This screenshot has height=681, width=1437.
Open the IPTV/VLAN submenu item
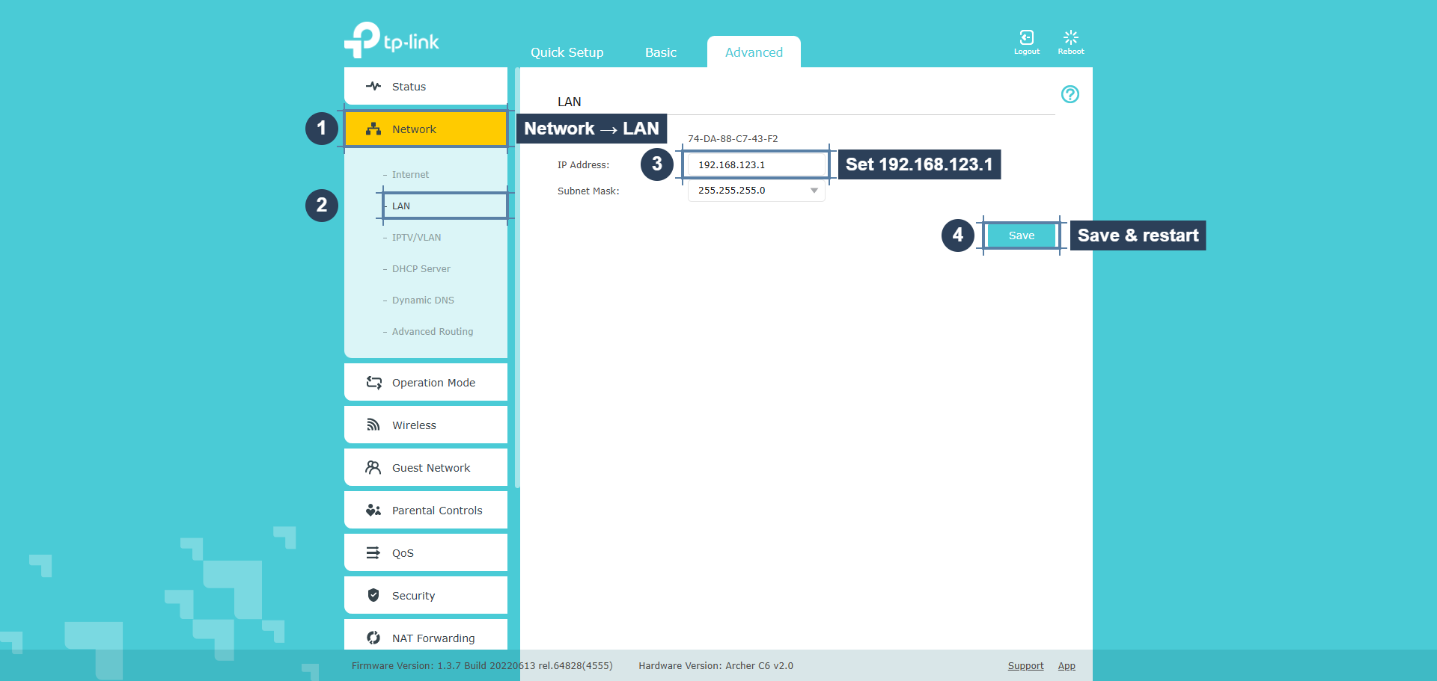click(x=416, y=238)
